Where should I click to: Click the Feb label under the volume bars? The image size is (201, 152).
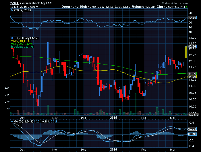144,118
